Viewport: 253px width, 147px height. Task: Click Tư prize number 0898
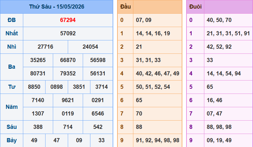(x=56, y=87)
